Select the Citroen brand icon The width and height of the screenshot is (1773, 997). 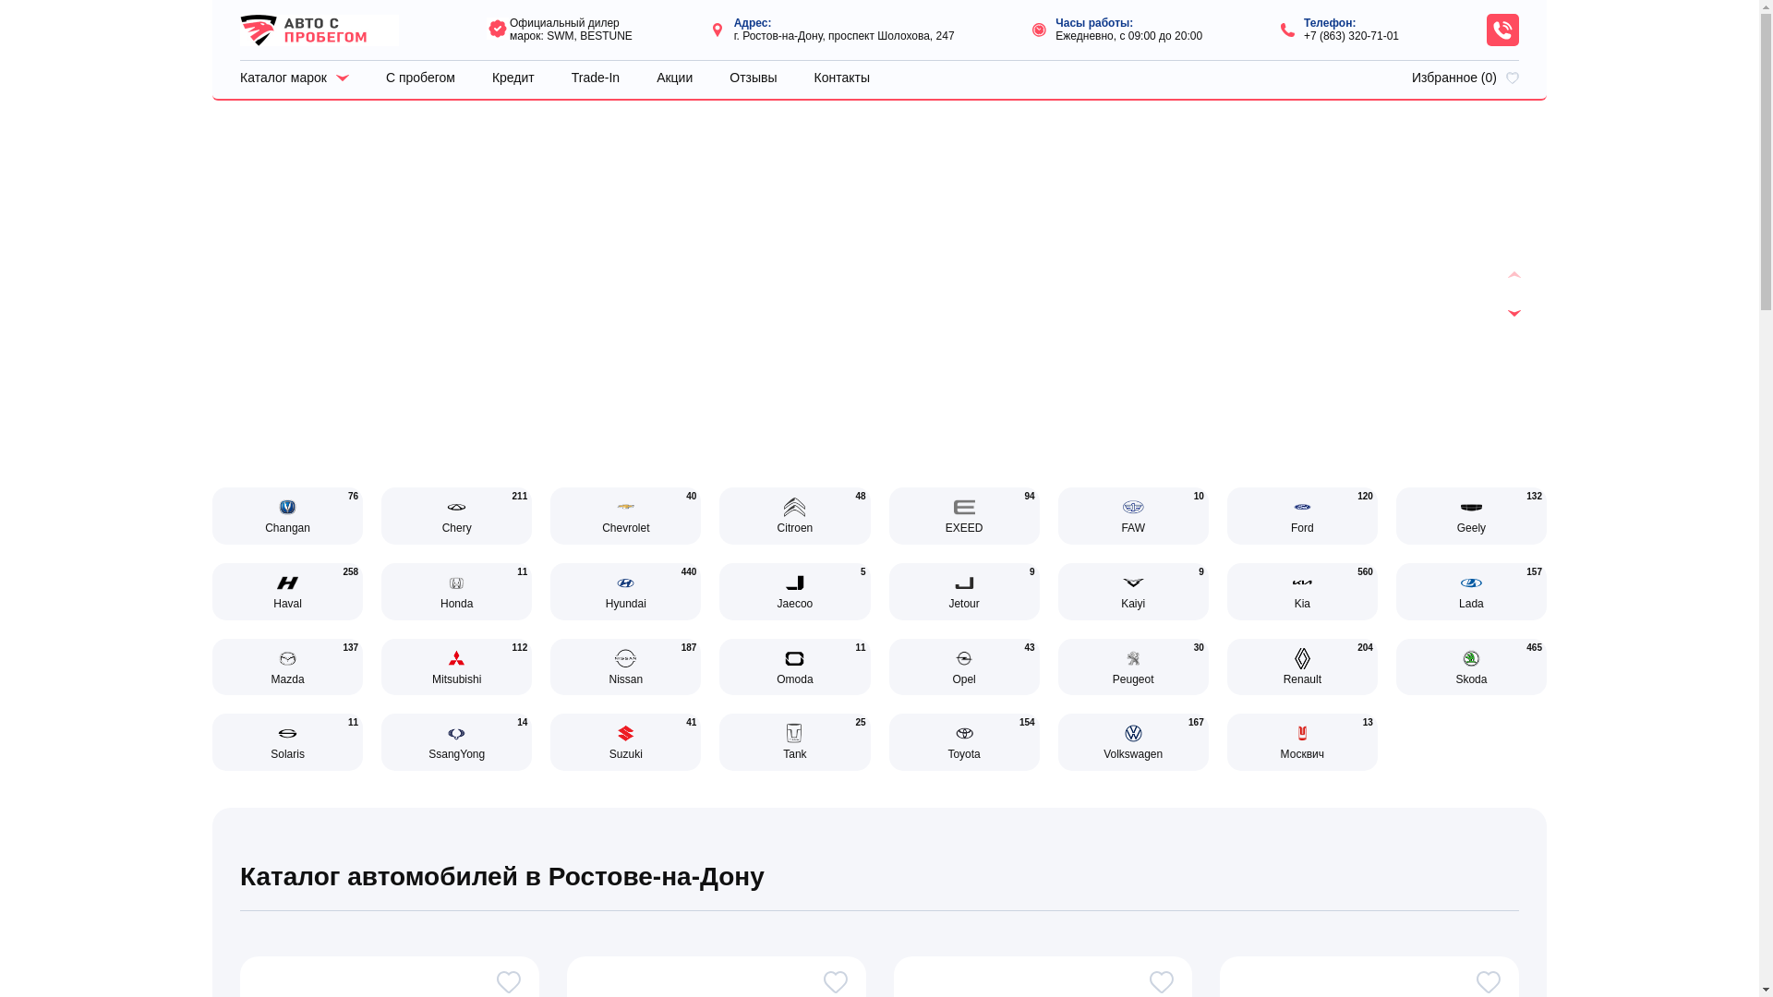(794, 507)
